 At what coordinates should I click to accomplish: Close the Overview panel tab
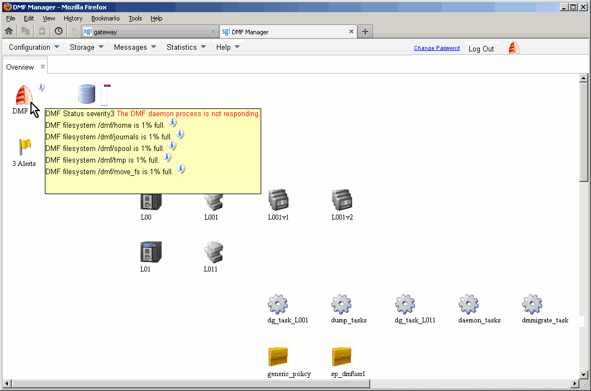(x=43, y=66)
